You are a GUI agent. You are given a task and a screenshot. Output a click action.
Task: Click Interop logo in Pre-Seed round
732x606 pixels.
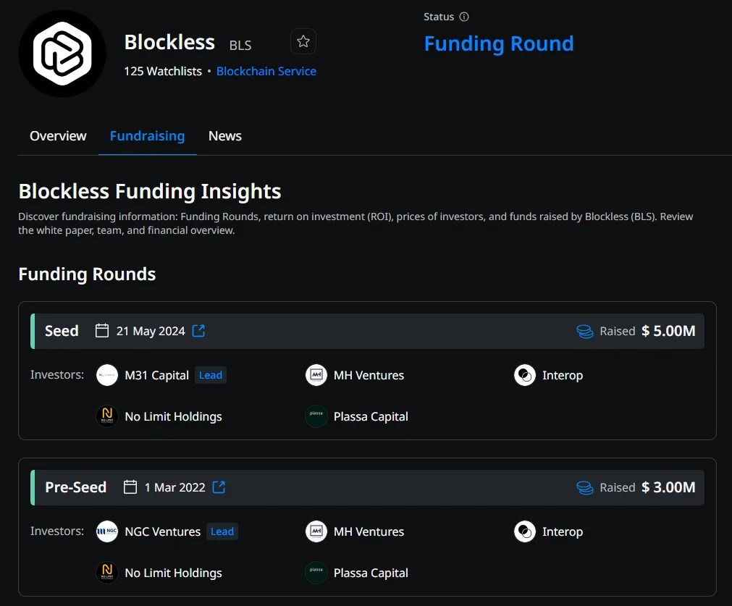pyautogui.click(x=525, y=531)
